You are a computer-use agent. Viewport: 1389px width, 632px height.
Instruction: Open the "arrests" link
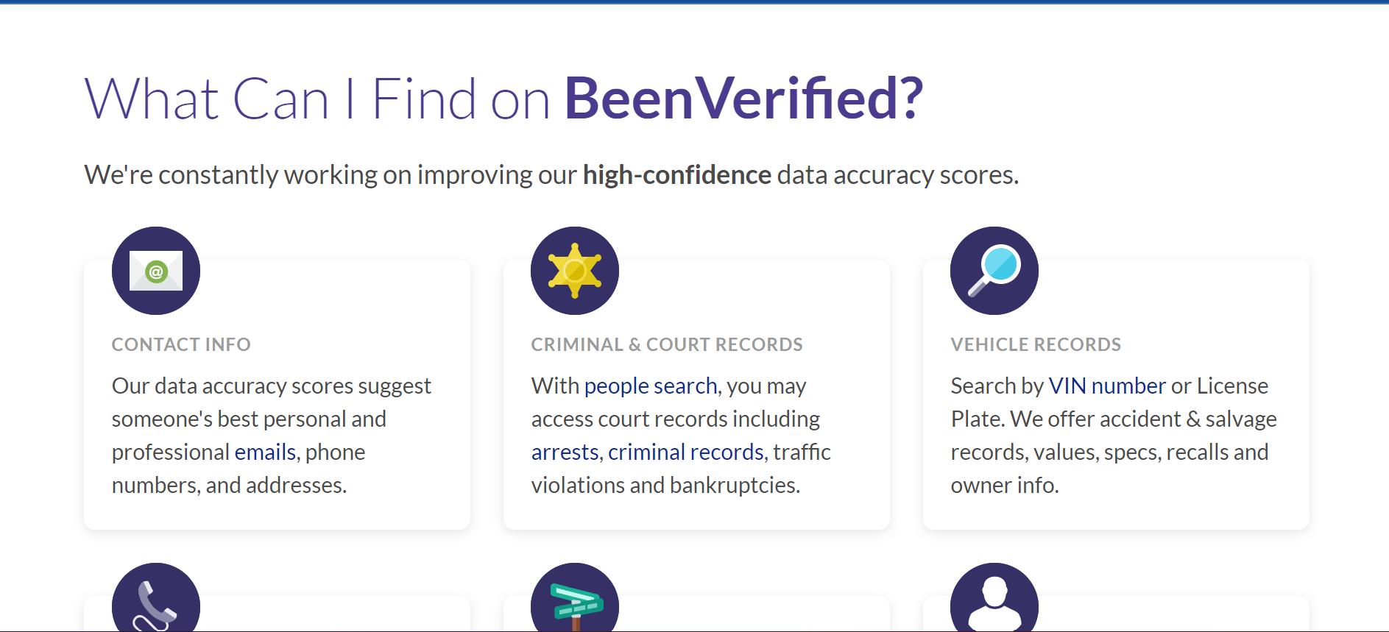(x=565, y=452)
